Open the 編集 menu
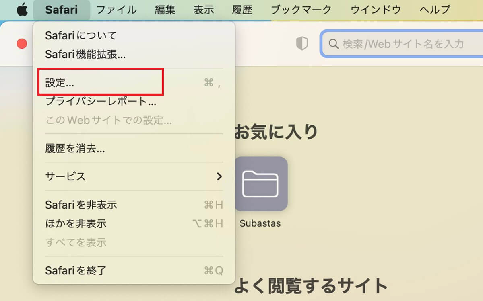The width and height of the screenshot is (483, 301). coord(165,10)
